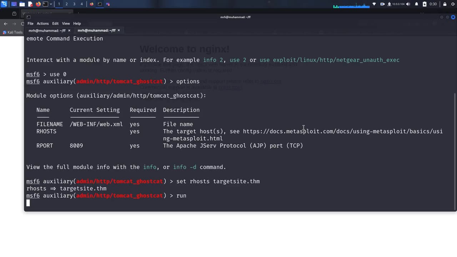Click the Firefox back arrow behind terminal
Image resolution: width=457 pixels, height=257 pixels.
click(x=6, y=24)
